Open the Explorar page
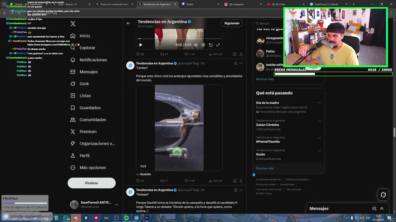The image size is (396, 222). click(83, 48)
